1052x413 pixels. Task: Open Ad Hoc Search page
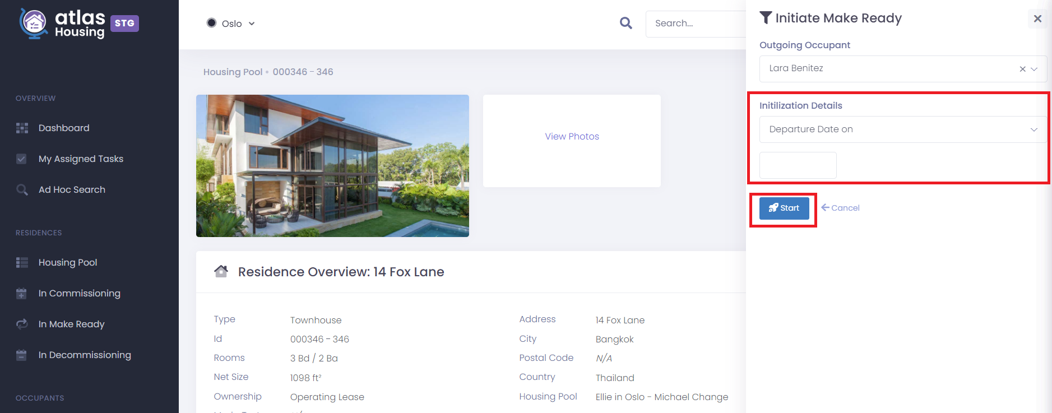click(x=72, y=190)
